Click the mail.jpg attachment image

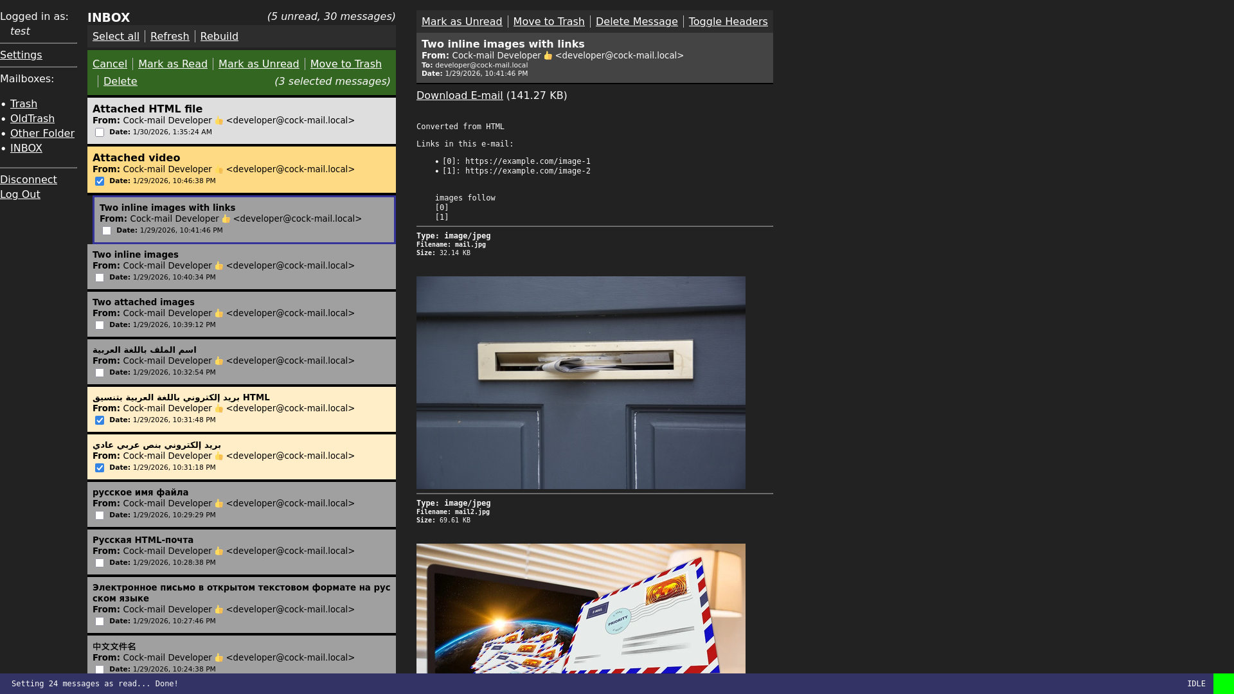[x=580, y=382]
